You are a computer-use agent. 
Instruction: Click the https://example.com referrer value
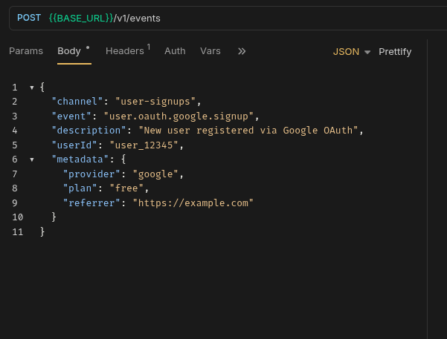click(193, 203)
